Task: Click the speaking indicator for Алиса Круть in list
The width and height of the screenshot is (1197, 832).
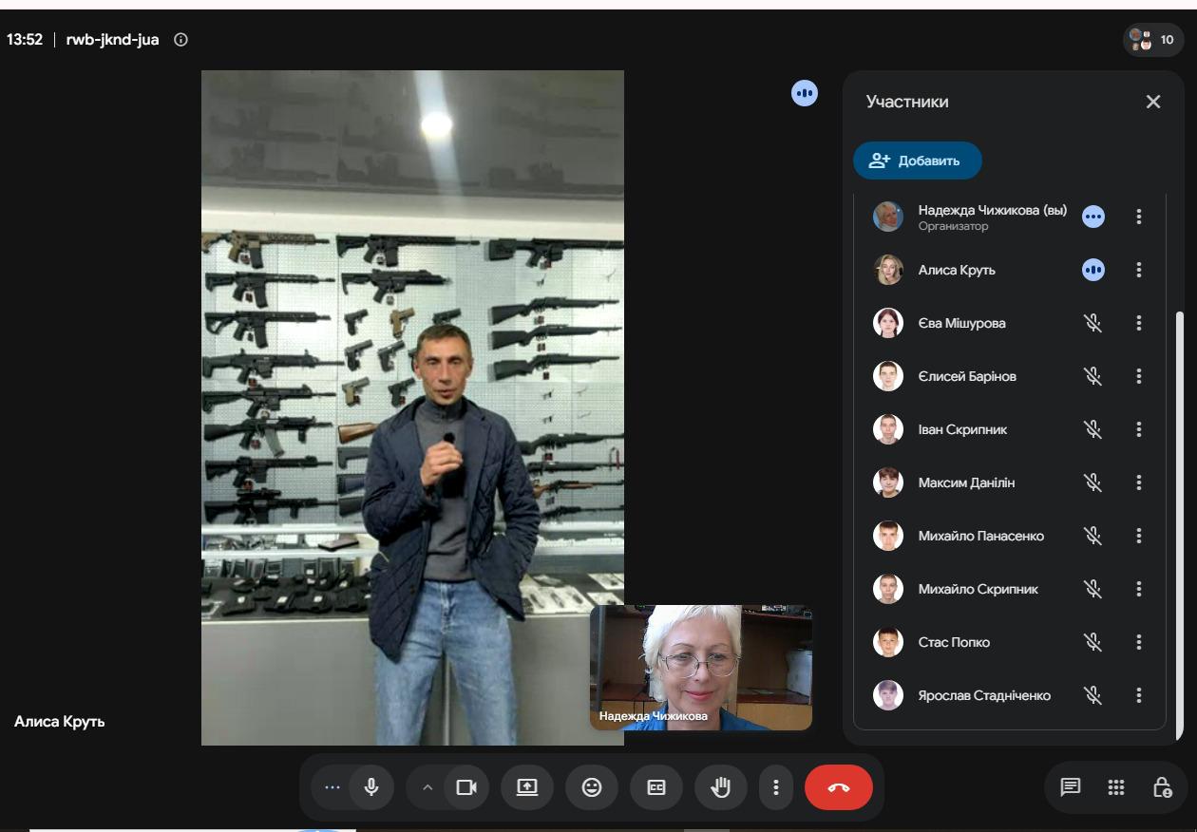Action: click(x=1093, y=270)
